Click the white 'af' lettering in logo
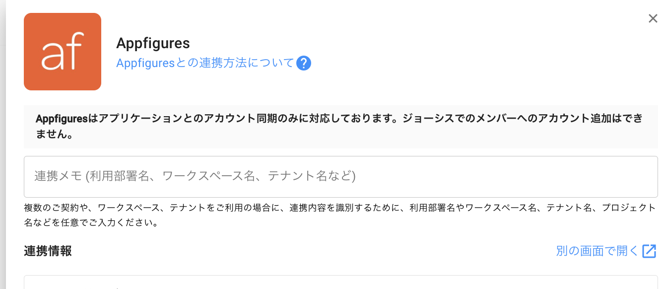The image size is (664, 289). click(63, 52)
